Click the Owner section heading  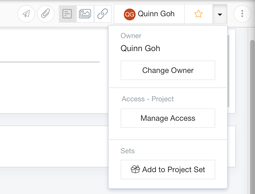[x=131, y=36]
